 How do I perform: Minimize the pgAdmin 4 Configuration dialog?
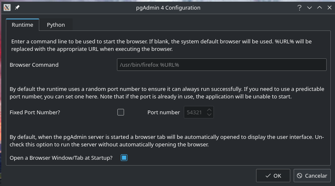coord(310,8)
